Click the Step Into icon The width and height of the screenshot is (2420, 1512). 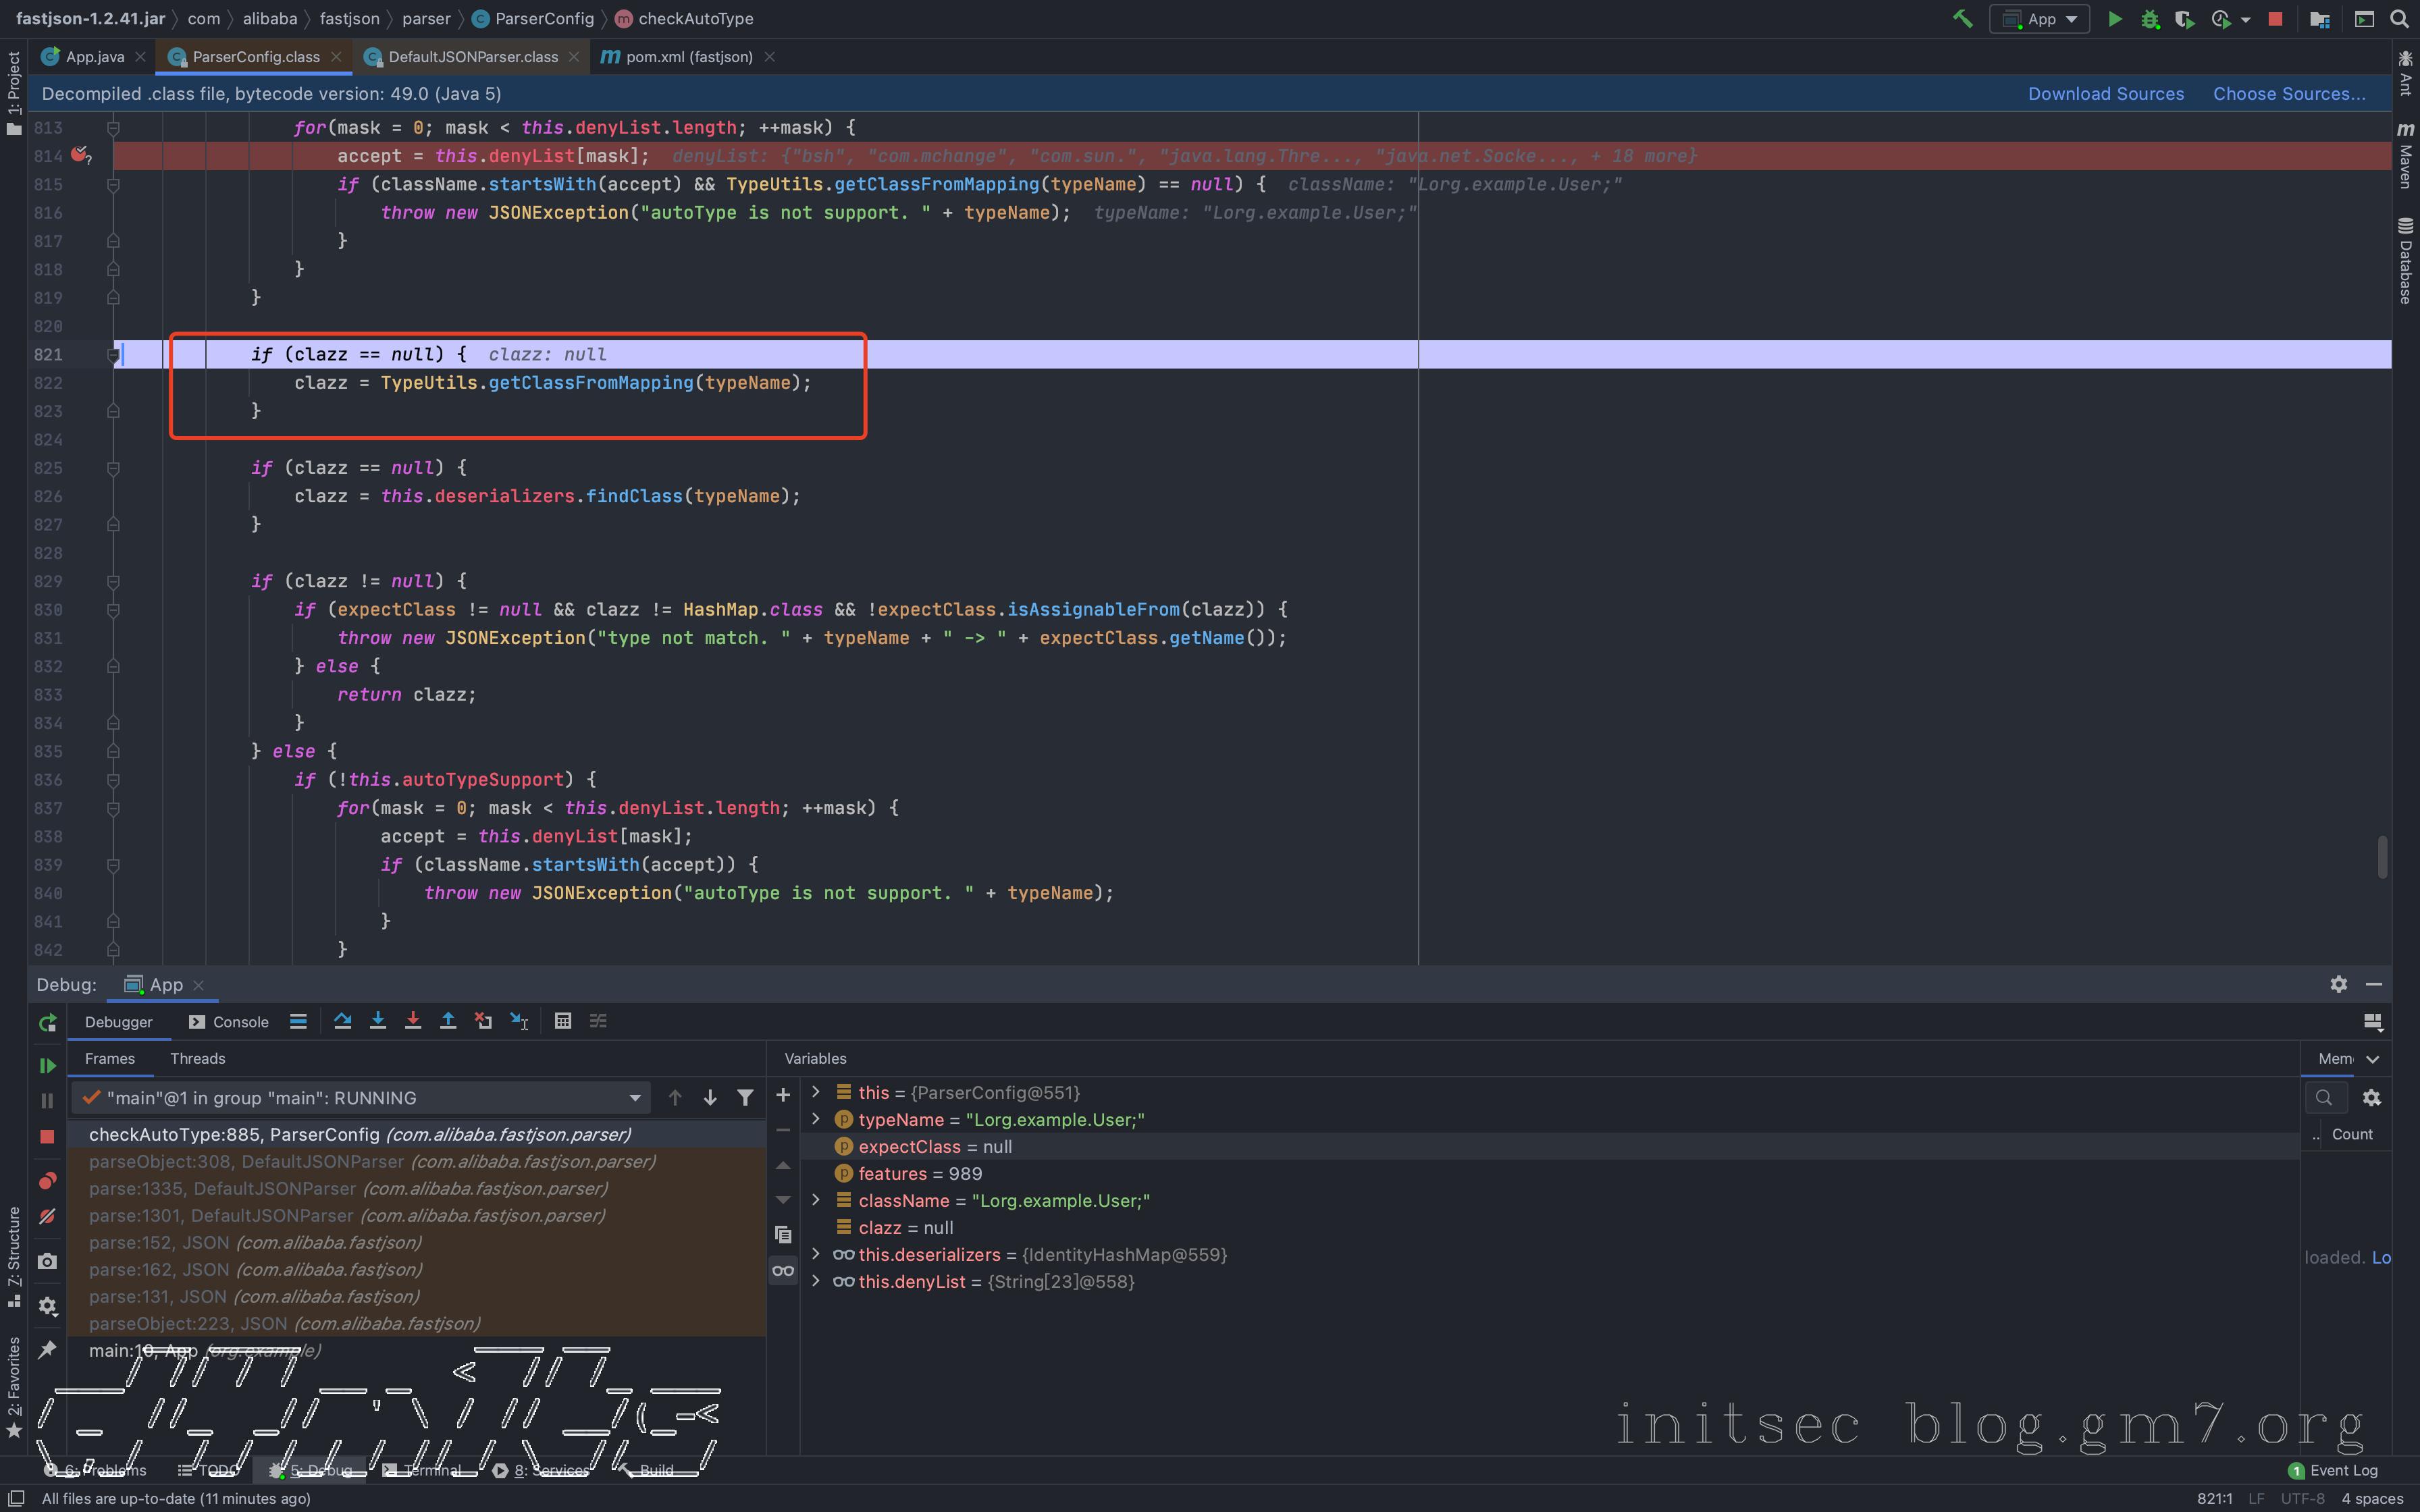(378, 1021)
